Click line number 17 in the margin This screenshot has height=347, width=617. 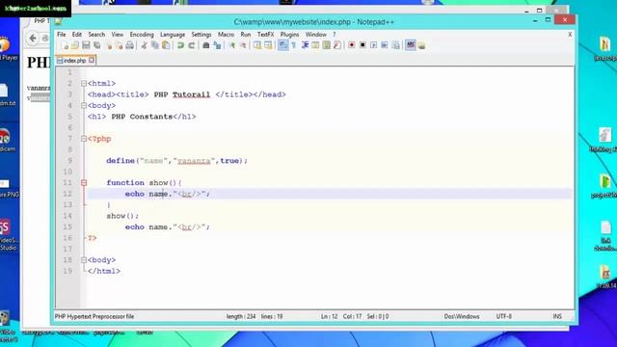[x=67, y=249]
